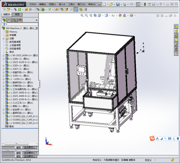
Task: Click the Undo arrow icon
Action: click(x=131, y=5)
